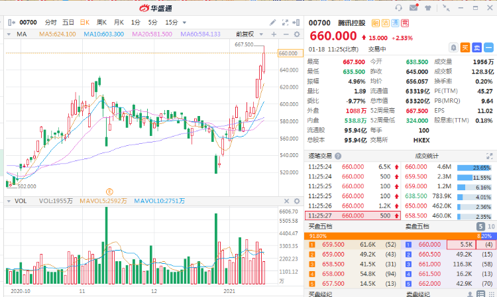Click the 52周最高 667.500 value
This screenshot has height=297, width=497.
417,111
